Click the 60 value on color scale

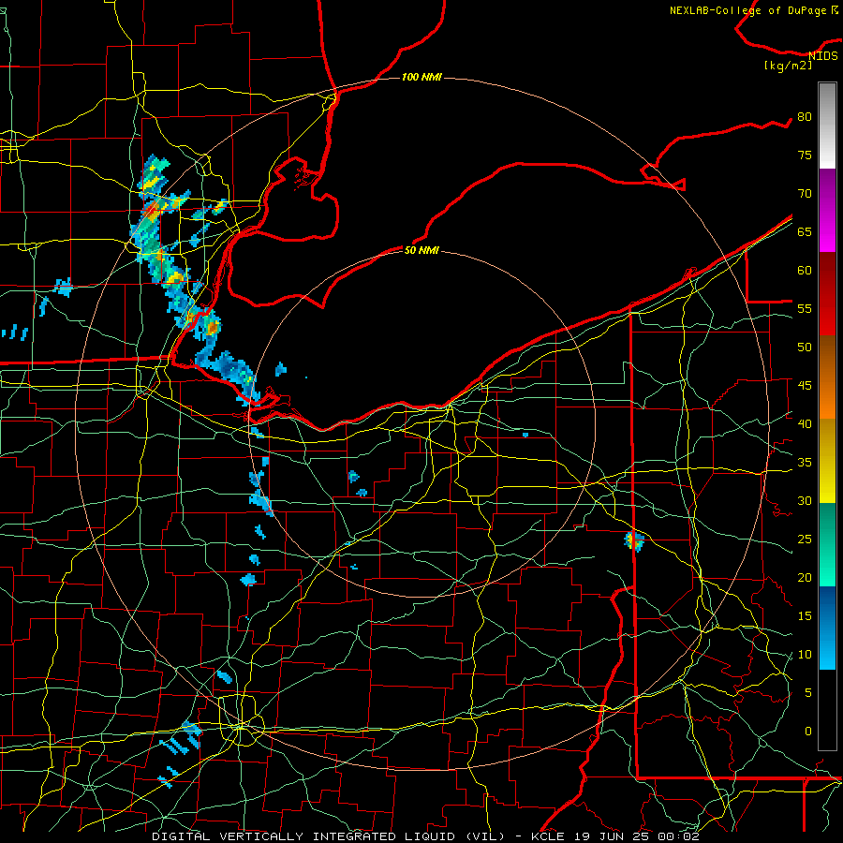click(805, 271)
